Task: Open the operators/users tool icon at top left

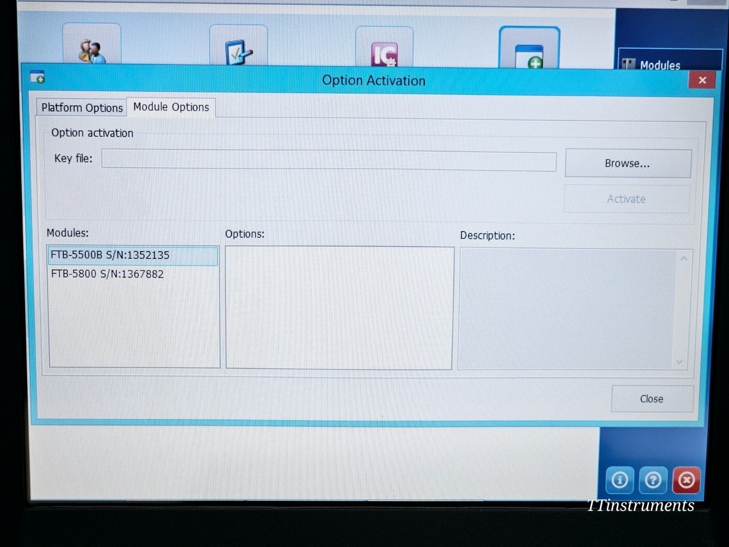Action: (91, 48)
